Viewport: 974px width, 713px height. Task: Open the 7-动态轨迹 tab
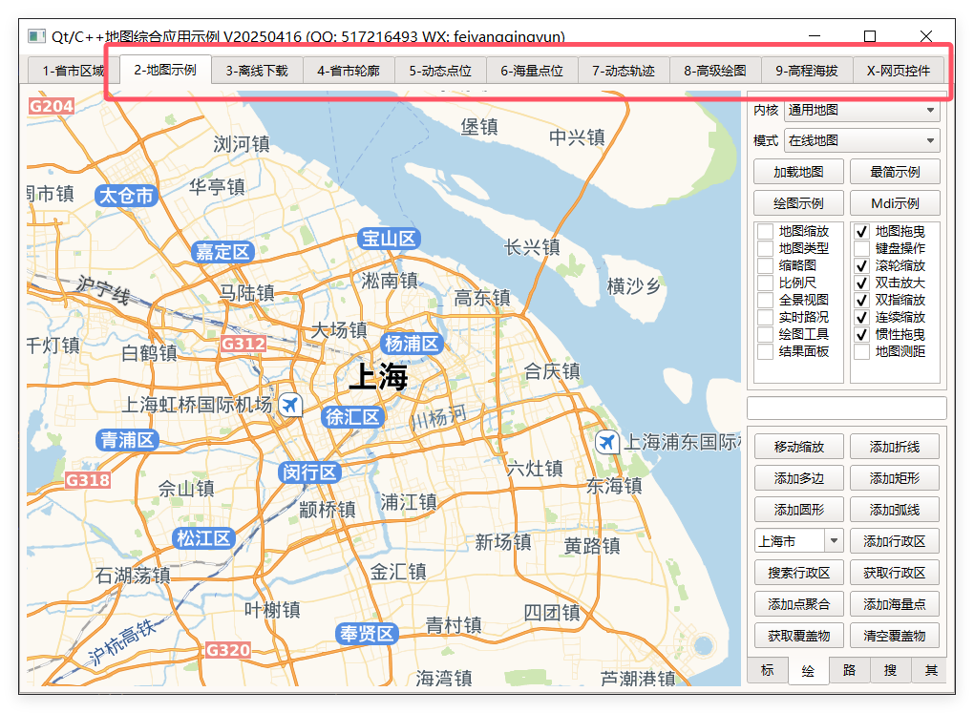click(x=624, y=71)
